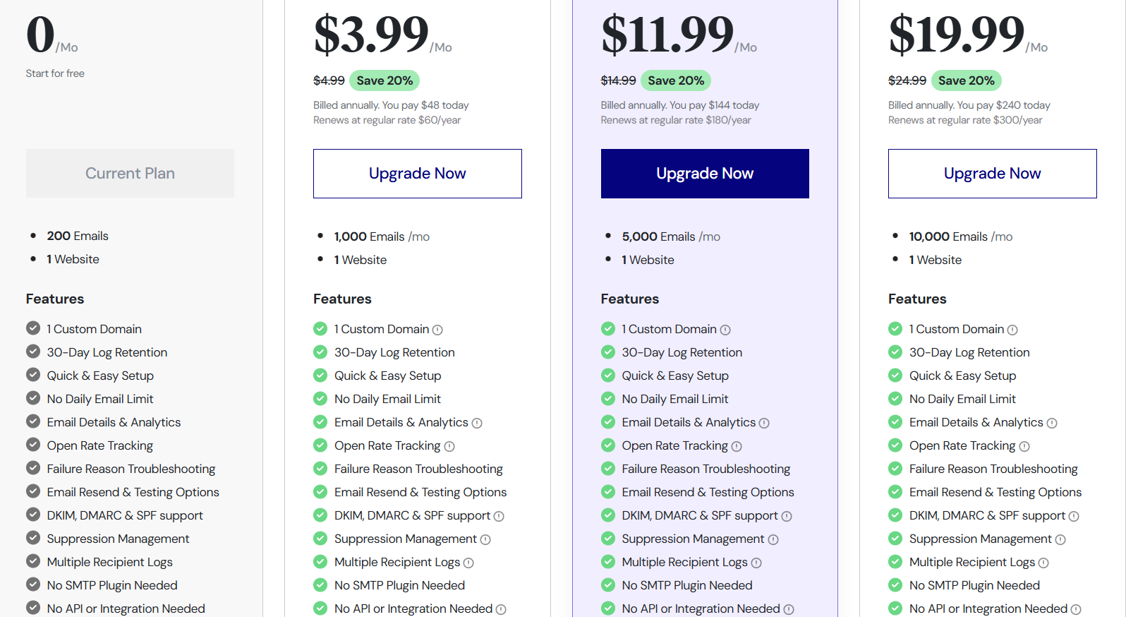Click gray checkmark next to Suppression Management, free plan

[x=33, y=539]
